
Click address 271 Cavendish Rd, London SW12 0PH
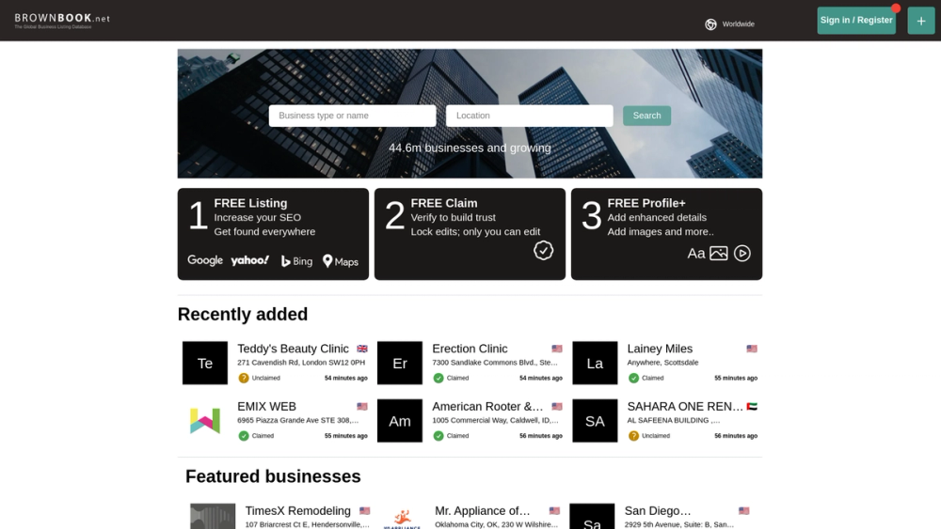pyautogui.click(x=301, y=363)
